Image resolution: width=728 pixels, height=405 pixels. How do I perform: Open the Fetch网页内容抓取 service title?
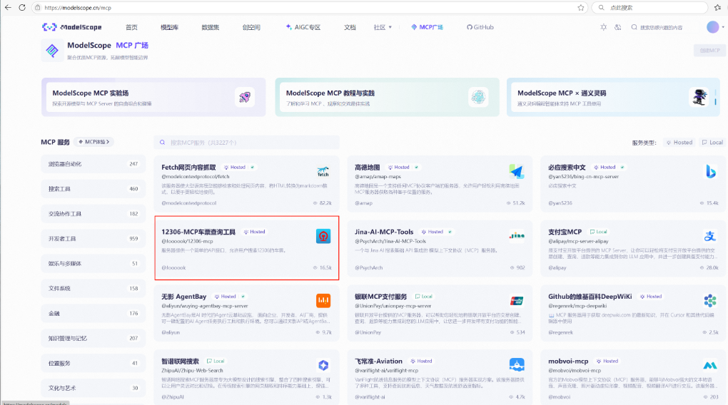188,167
